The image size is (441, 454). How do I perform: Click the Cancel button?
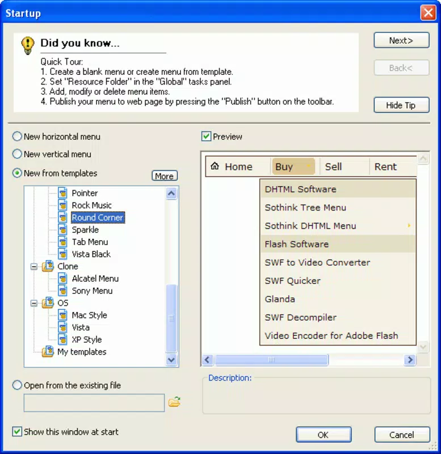(x=402, y=435)
